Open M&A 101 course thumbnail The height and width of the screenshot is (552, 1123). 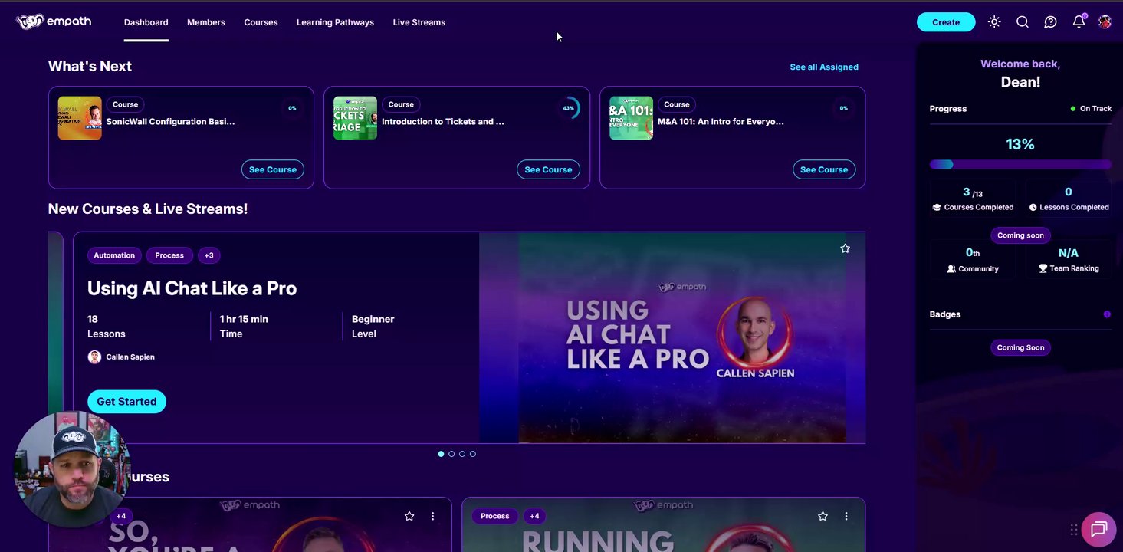coord(631,118)
